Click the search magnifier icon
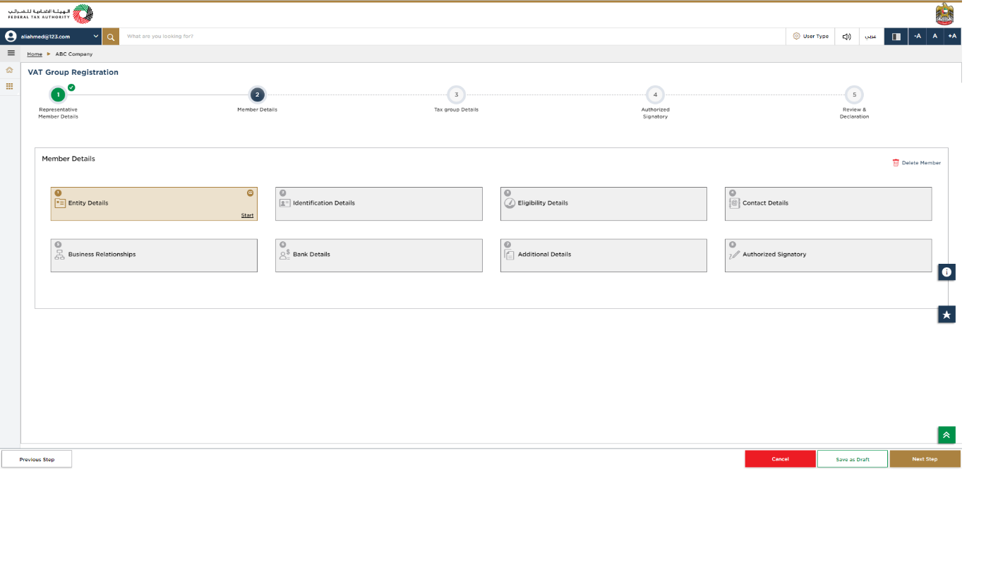The image size is (998, 565). 111,37
